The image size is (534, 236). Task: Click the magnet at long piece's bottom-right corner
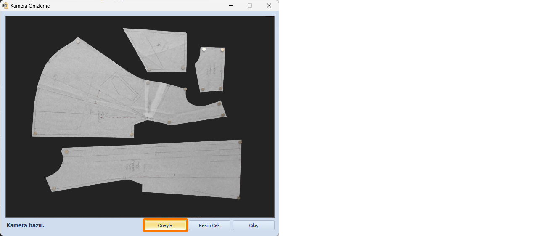[x=238, y=197]
